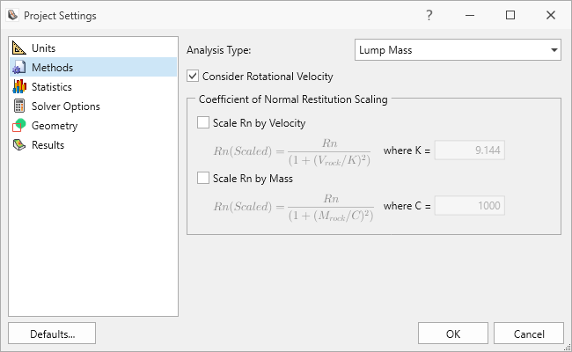This screenshot has height=352, width=572.
Task: Click the 'where C =' label
Action: tap(407, 206)
